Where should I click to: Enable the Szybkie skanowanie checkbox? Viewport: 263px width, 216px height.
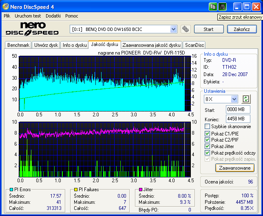[207, 126]
